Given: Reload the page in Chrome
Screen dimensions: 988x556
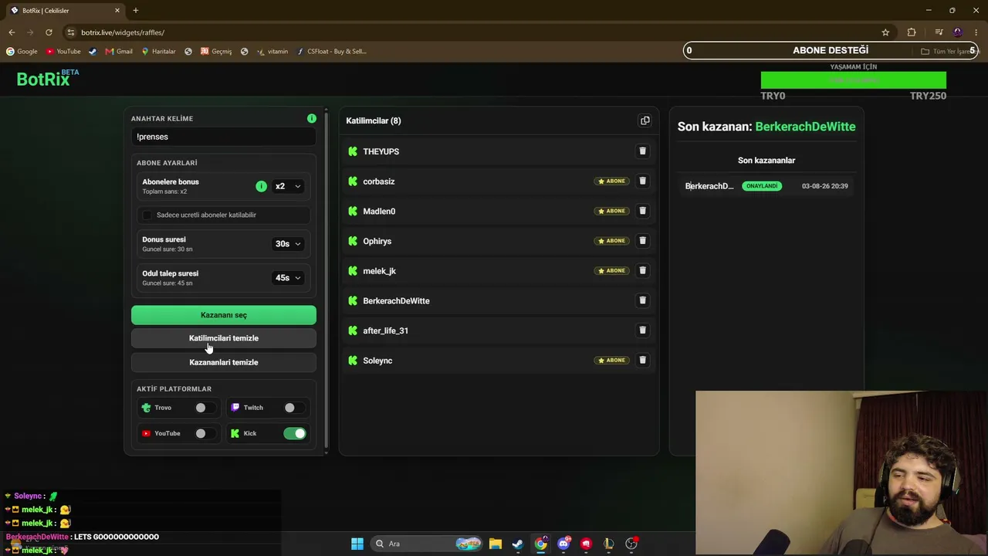Looking at the screenshot, I should (x=49, y=32).
